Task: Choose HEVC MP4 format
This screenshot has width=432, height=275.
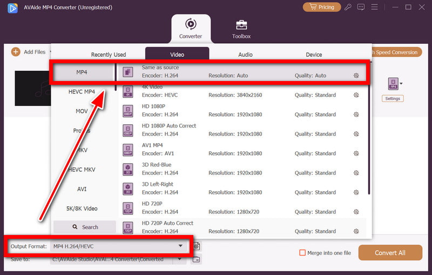Action: (82, 91)
